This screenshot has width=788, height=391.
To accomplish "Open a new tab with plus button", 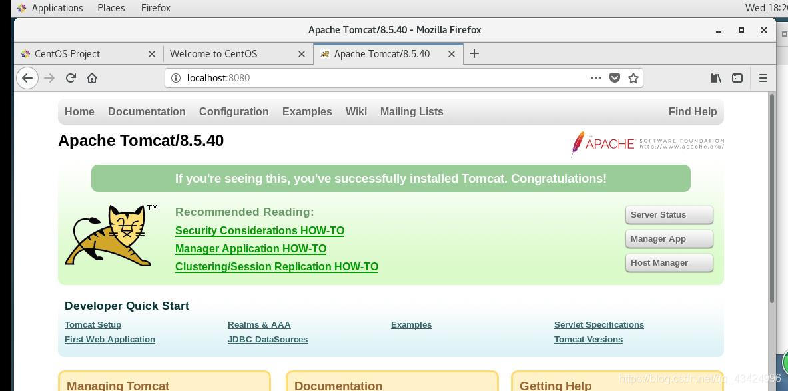I will (x=474, y=53).
